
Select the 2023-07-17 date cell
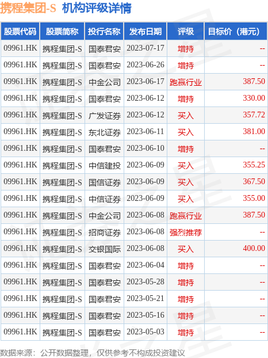pos(146,48)
